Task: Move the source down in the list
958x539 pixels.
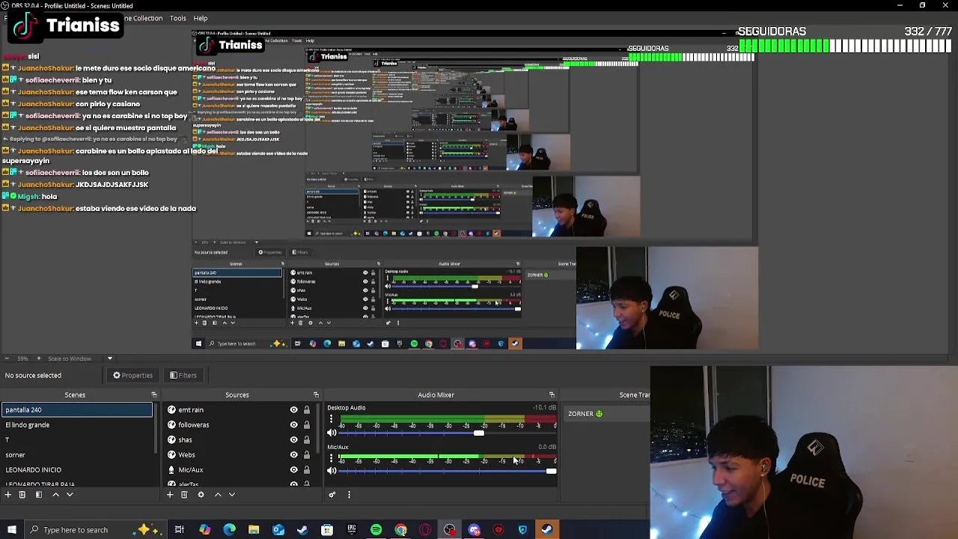Action: [x=232, y=495]
